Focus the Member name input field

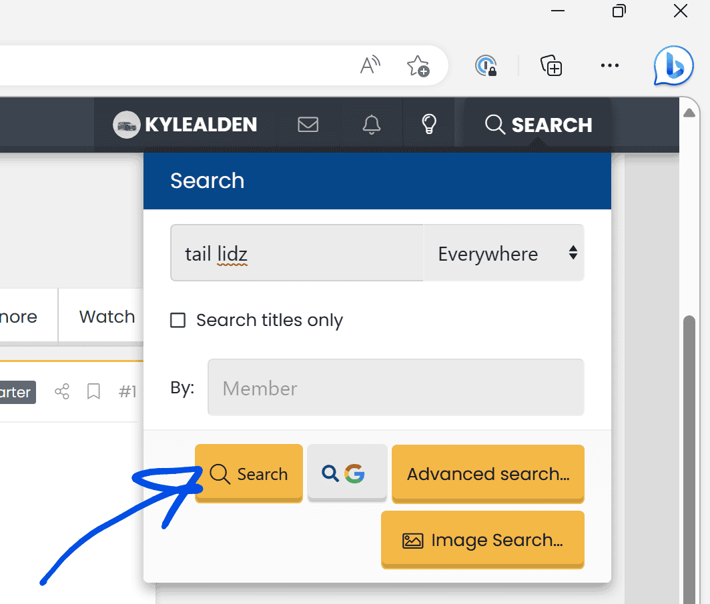396,388
